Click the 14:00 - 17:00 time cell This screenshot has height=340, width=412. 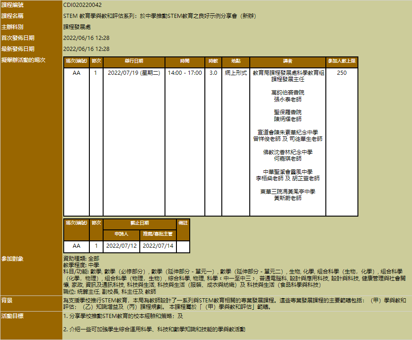click(185, 73)
